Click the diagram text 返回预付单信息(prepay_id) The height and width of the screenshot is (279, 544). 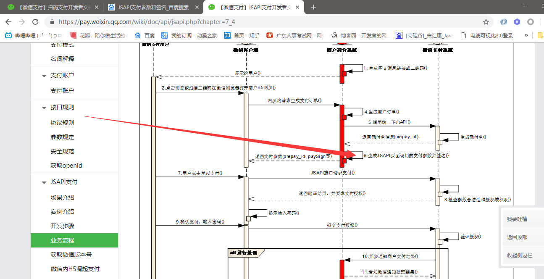point(390,137)
